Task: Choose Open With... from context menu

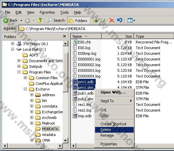Action: click(114, 92)
